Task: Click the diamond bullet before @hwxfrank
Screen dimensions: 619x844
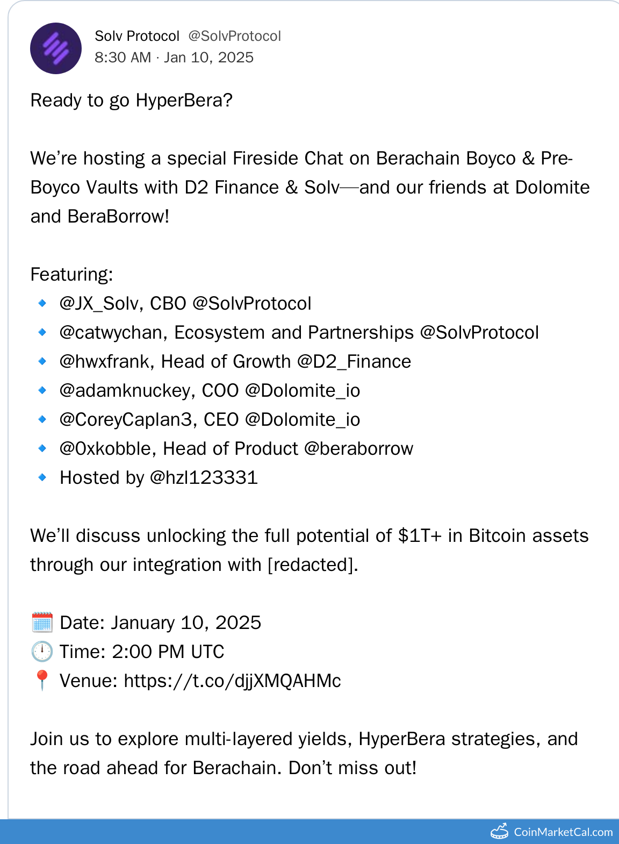Action: (42, 361)
